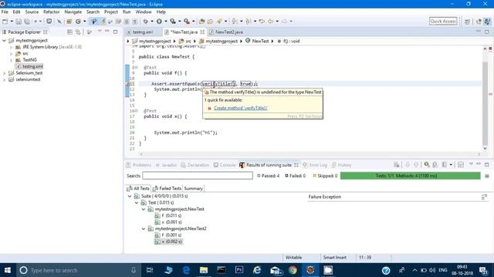
Task: Toggle Link with Editor in Package Explorer
Action: (x=78, y=32)
